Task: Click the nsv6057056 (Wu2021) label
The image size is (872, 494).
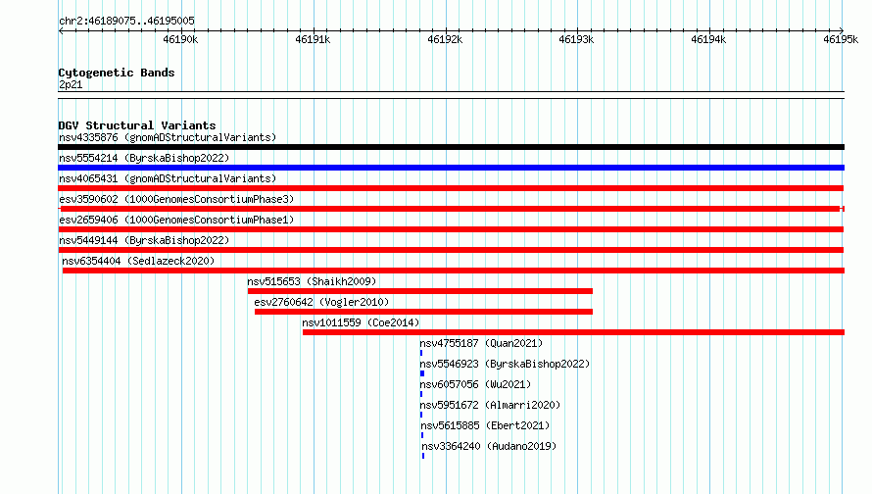Action: click(475, 384)
